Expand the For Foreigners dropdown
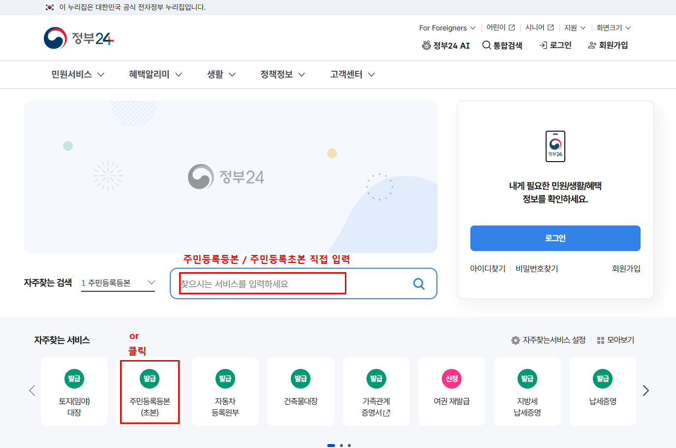Screen dimensions: 676x448 tap(447, 28)
